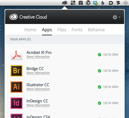The width and height of the screenshot is (129, 118).
Task: Click green checkmark beside Acrobat XI Pro
Action: pyautogui.click(x=100, y=55)
